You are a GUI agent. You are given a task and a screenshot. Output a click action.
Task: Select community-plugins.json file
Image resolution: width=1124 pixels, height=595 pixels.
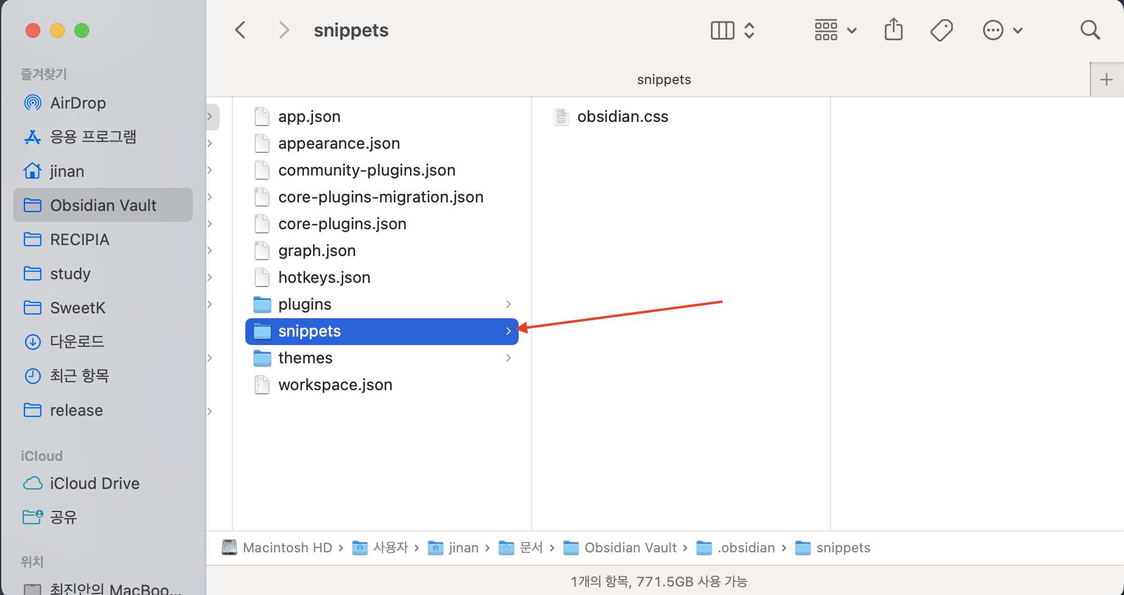[x=382, y=170]
